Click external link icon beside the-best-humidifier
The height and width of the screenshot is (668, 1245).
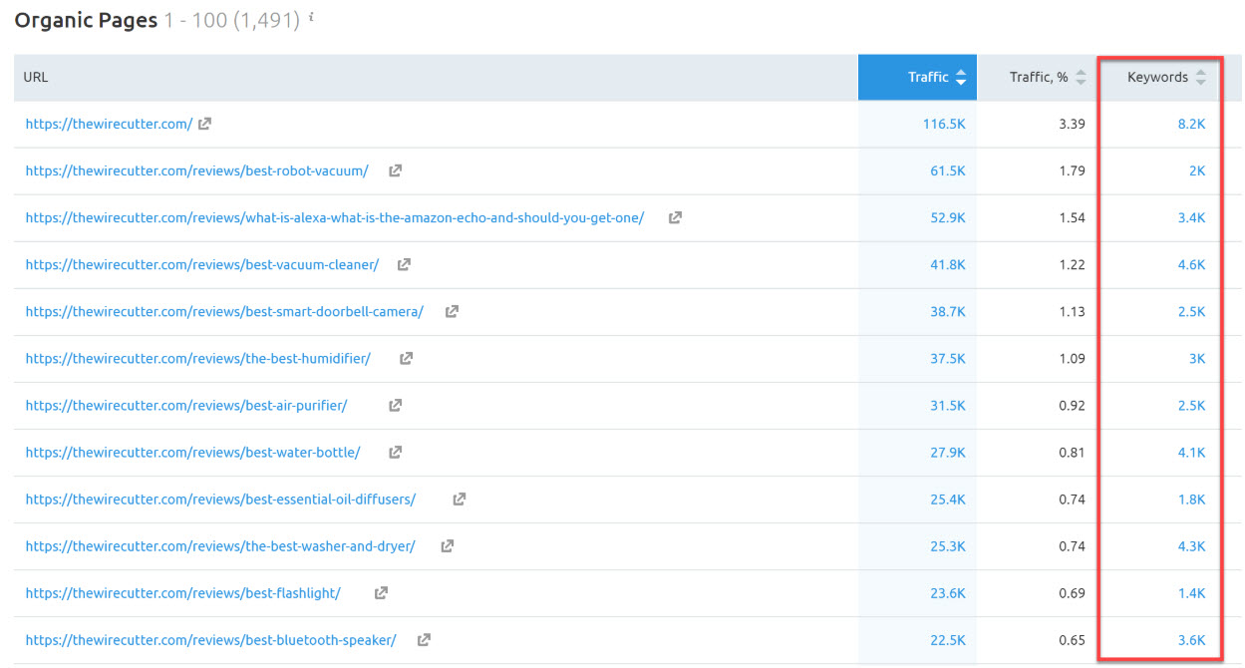406,359
